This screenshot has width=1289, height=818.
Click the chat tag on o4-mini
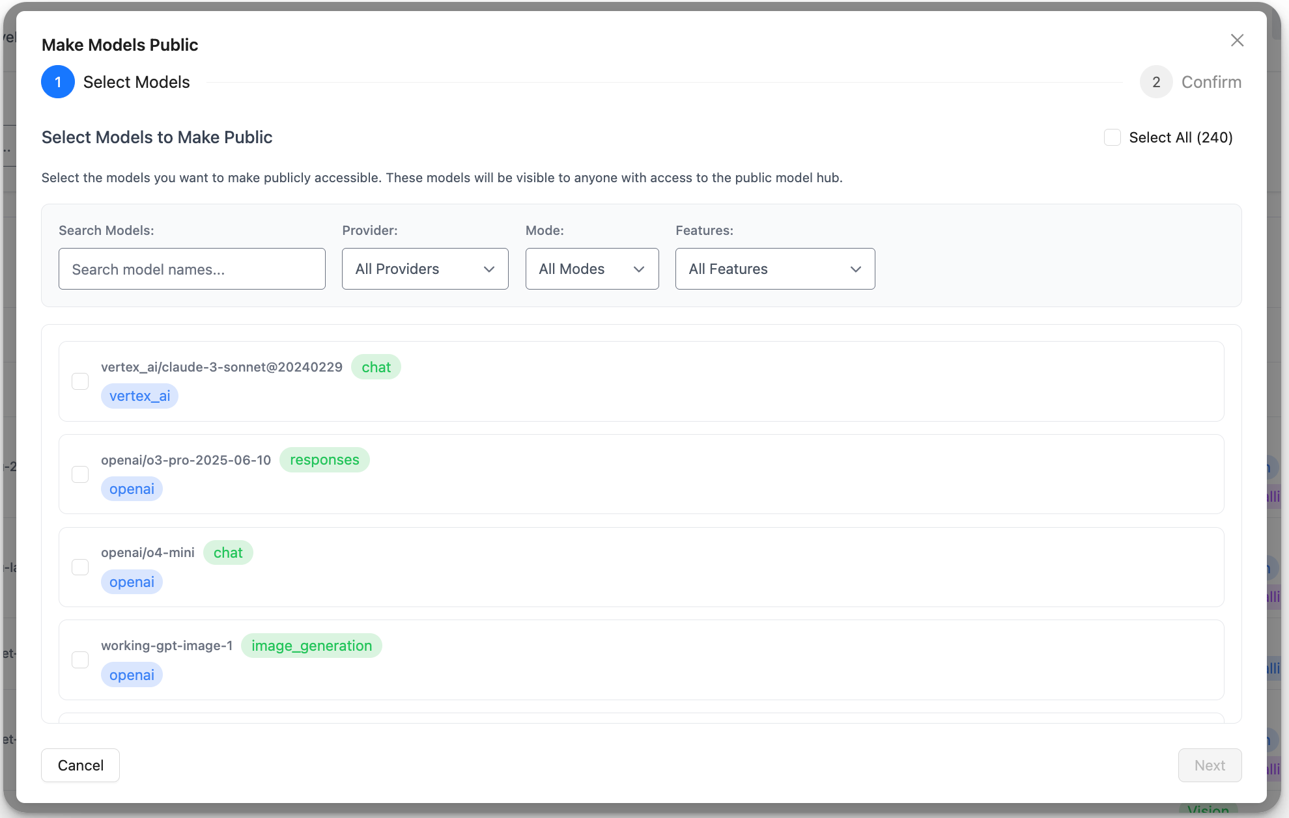pos(228,552)
